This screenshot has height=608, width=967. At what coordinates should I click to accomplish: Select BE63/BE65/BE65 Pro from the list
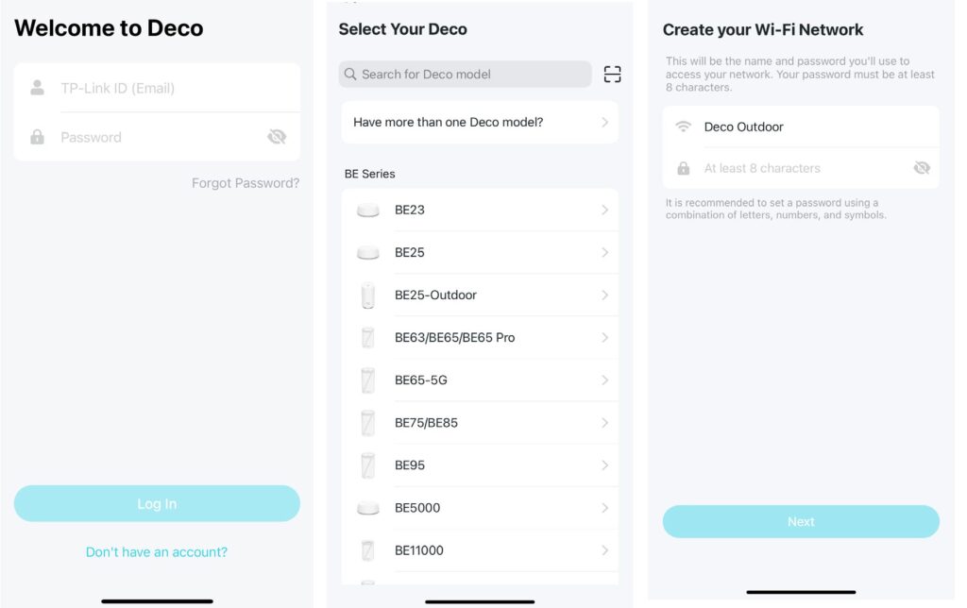454,338
